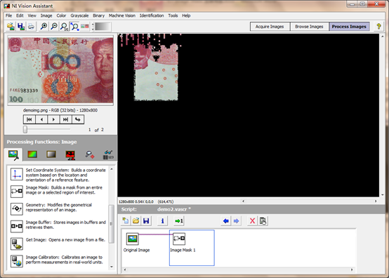This screenshot has height=278, width=389.
Task: Jump to the first image in the browser
Action: 29,119
